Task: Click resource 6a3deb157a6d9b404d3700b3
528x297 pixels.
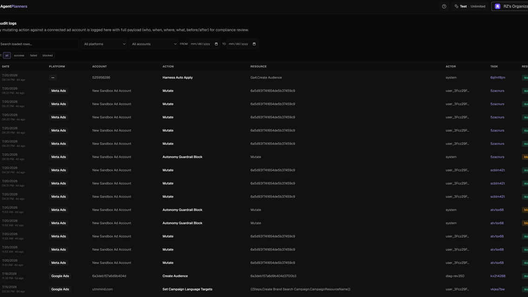Action: point(273,276)
